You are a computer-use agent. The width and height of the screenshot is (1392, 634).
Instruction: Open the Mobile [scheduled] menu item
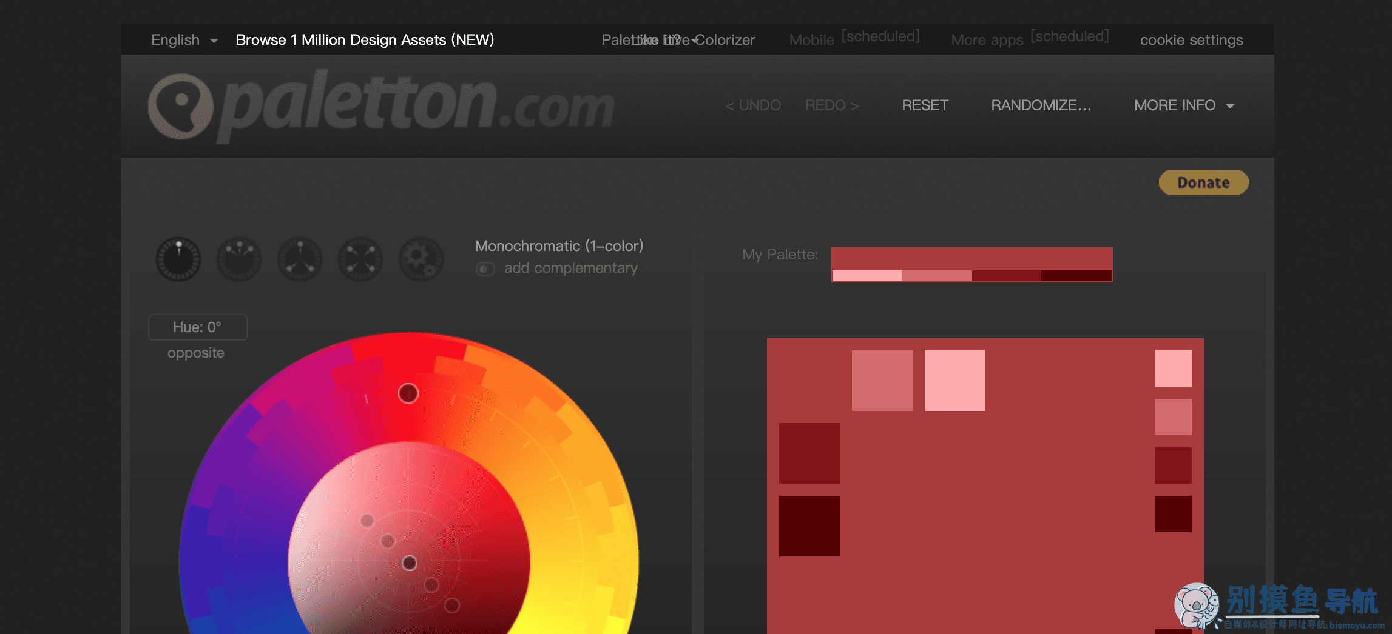tap(854, 38)
